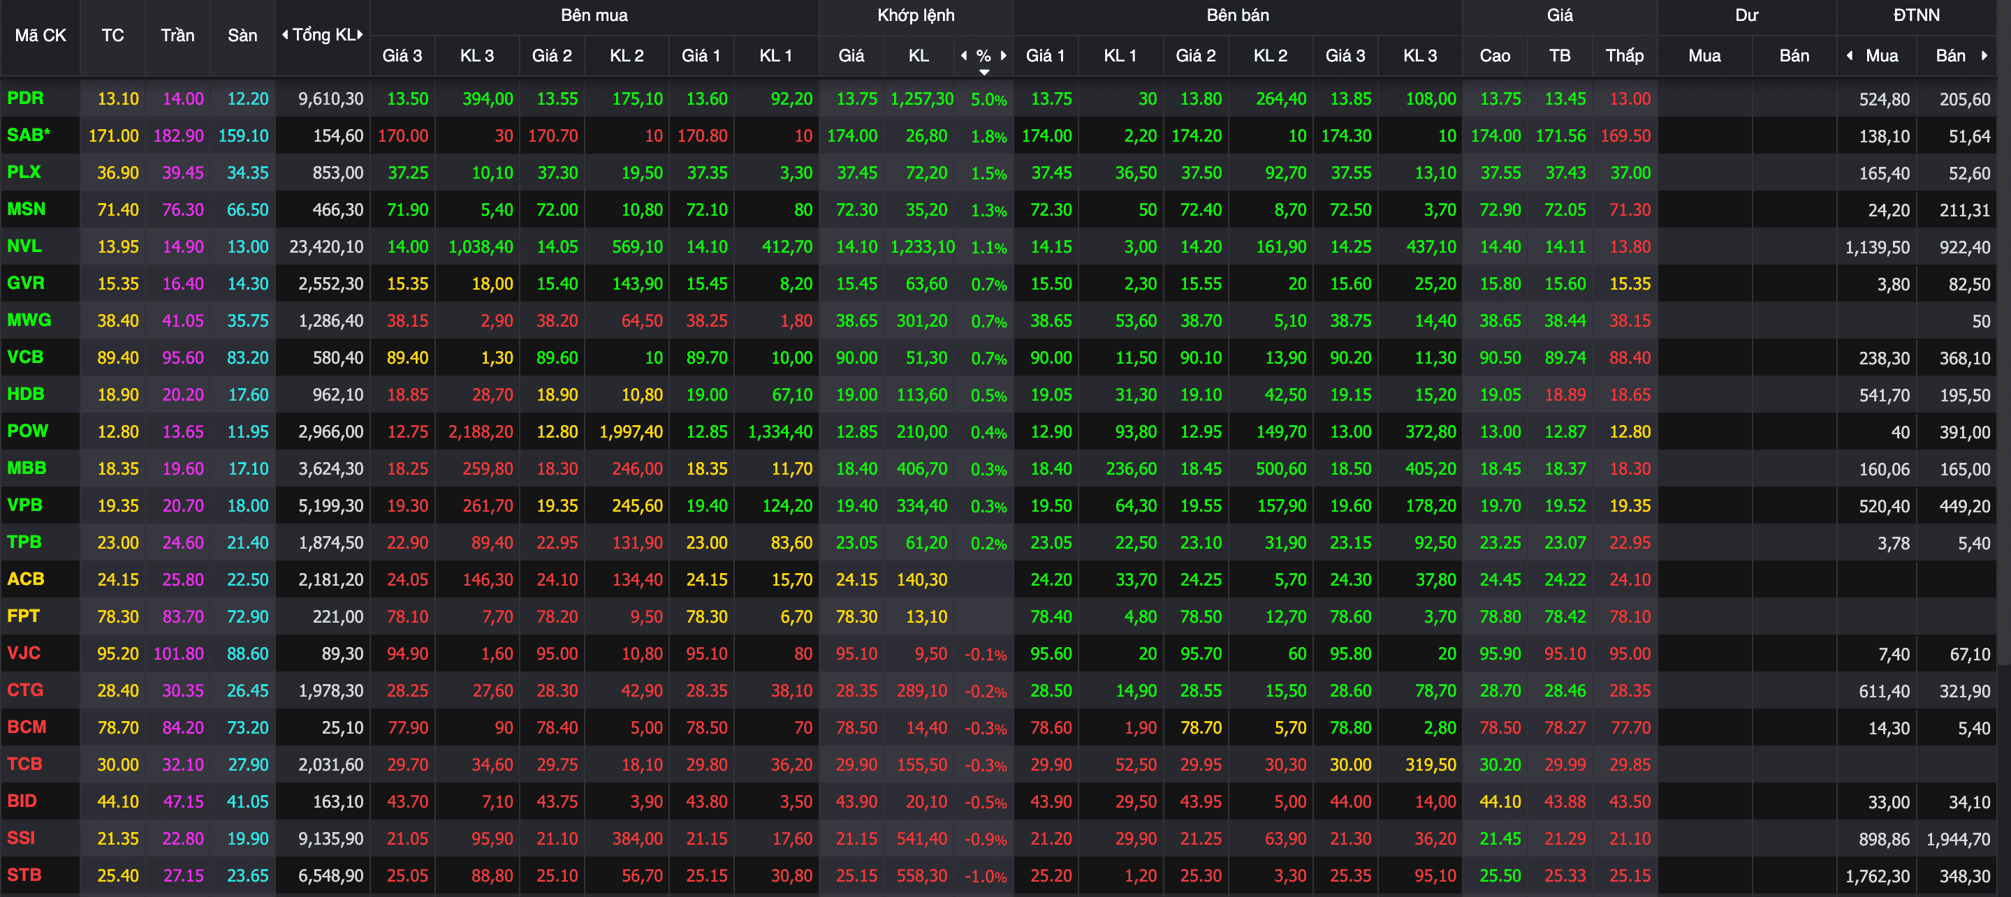Open the VCB stock symbol

click(x=25, y=357)
